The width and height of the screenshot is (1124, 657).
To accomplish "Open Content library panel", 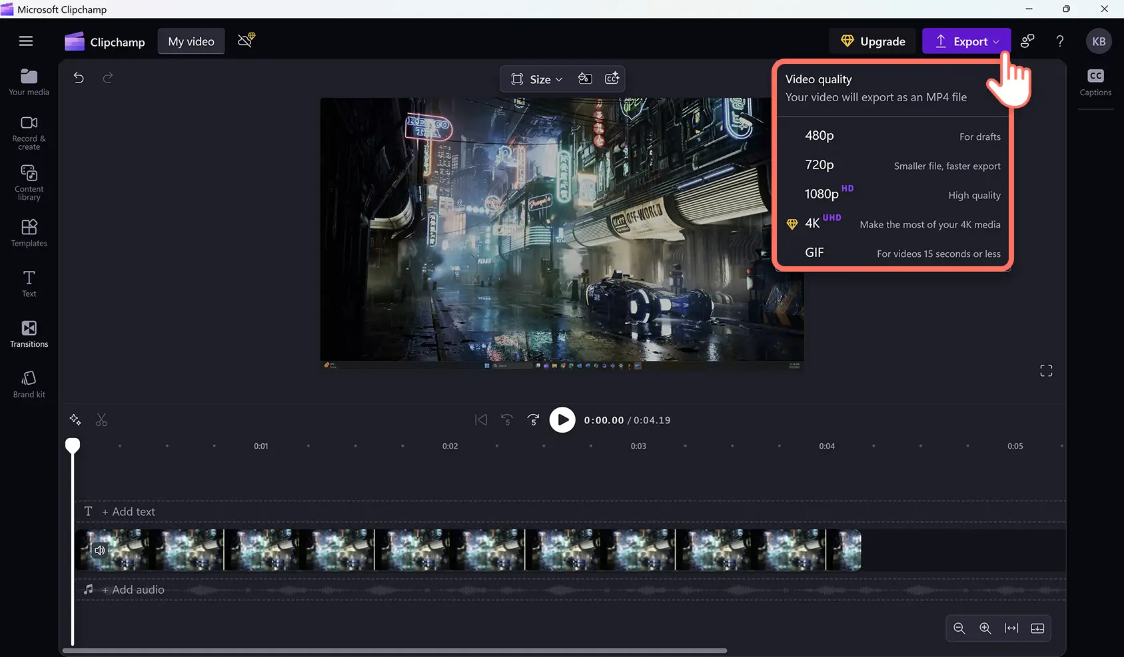I will [x=29, y=183].
